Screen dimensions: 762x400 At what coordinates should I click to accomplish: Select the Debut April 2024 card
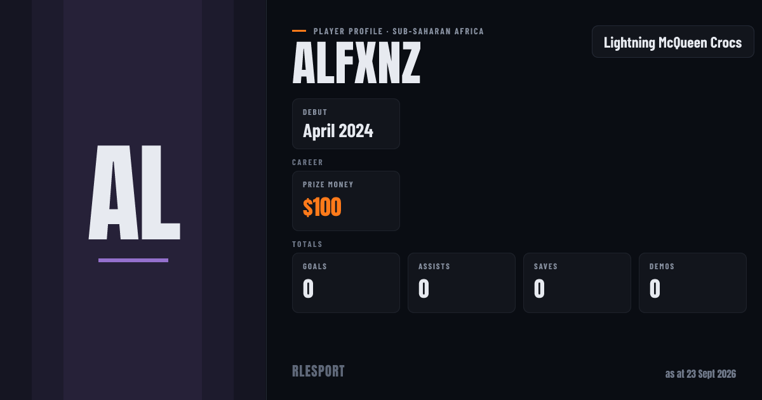pyautogui.click(x=346, y=124)
